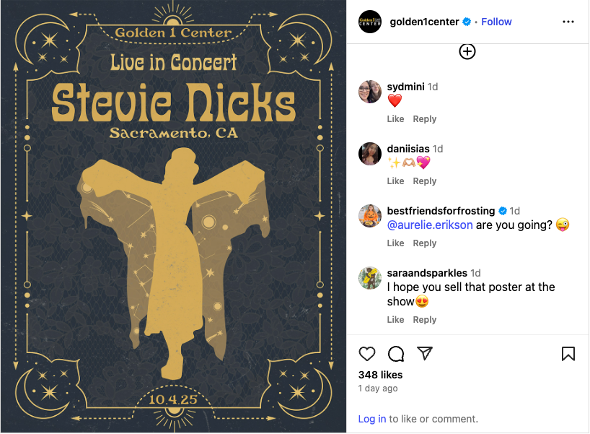
Task: Open the Stevie Nicks concert poster image
Action: pyautogui.click(x=173, y=217)
